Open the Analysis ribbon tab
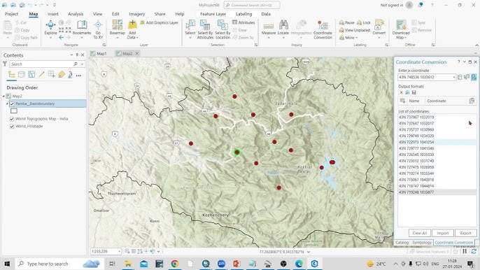This screenshot has height=270, width=480. pos(76,14)
